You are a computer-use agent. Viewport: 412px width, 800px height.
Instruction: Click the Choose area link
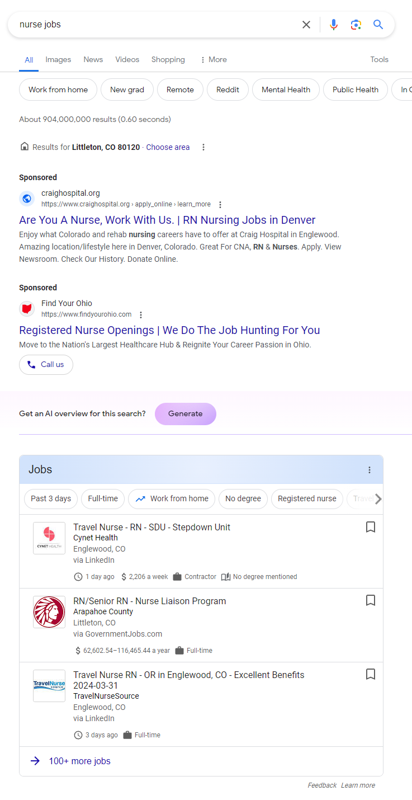coord(168,147)
